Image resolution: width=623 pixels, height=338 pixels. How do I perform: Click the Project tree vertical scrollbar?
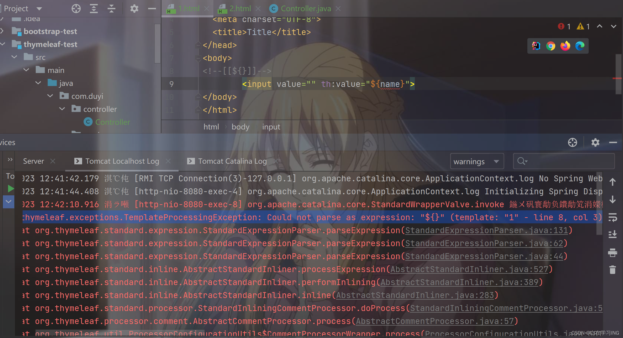[157, 44]
